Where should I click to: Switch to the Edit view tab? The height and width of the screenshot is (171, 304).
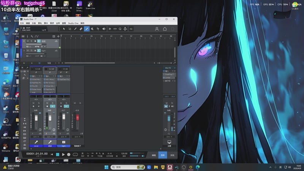coord(154,155)
